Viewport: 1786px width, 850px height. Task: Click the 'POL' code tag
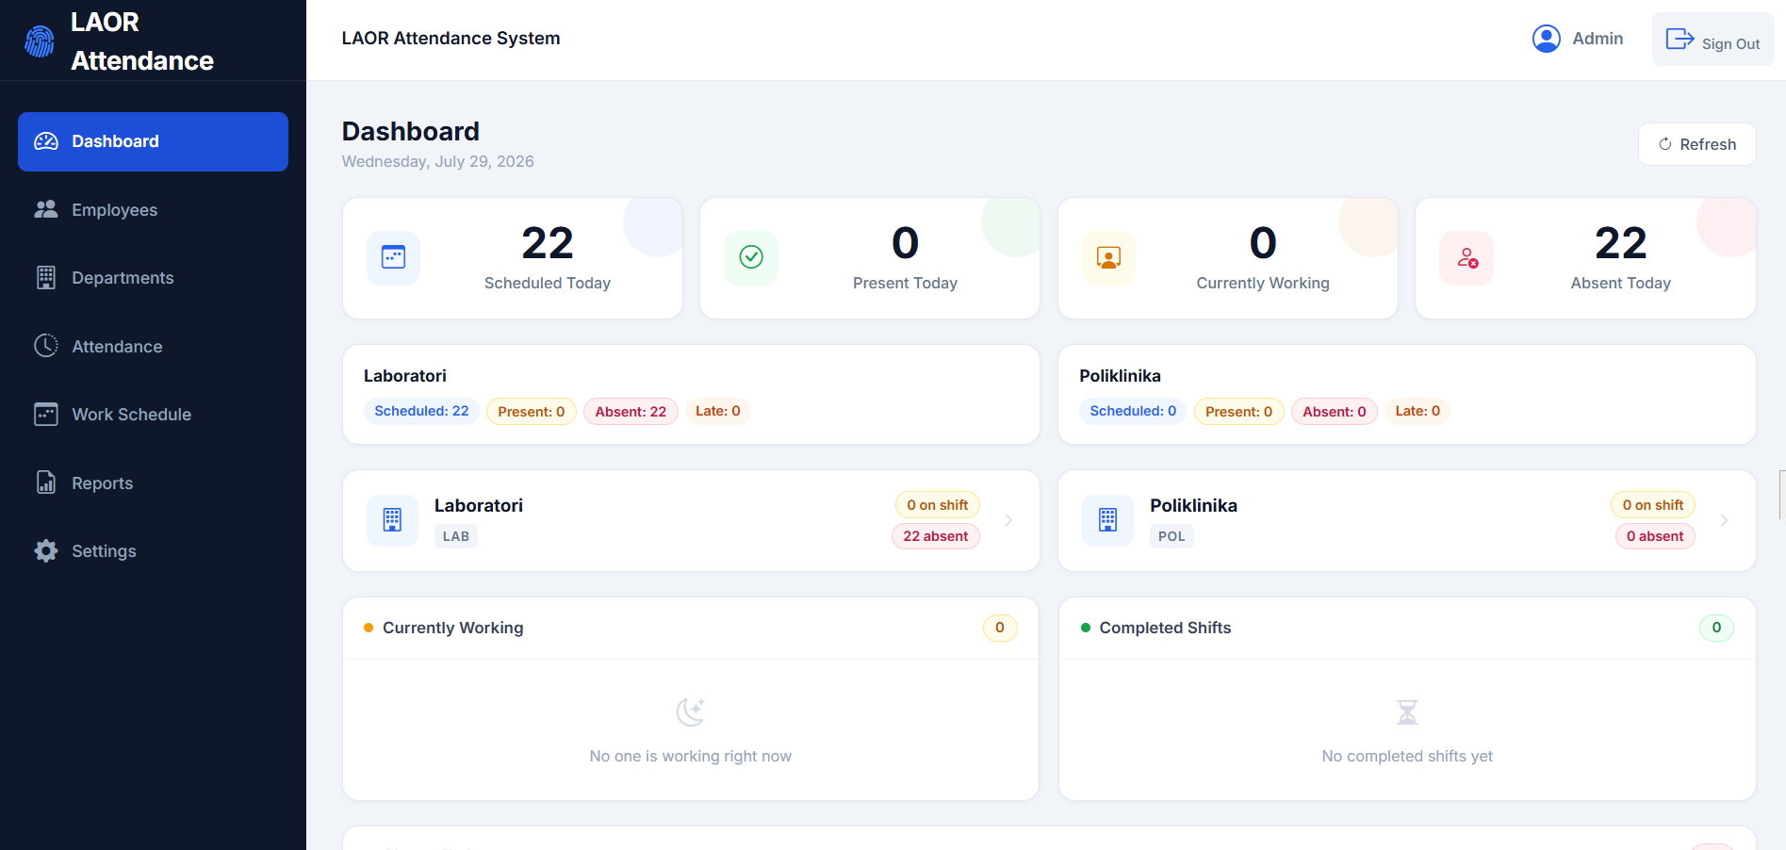point(1172,536)
